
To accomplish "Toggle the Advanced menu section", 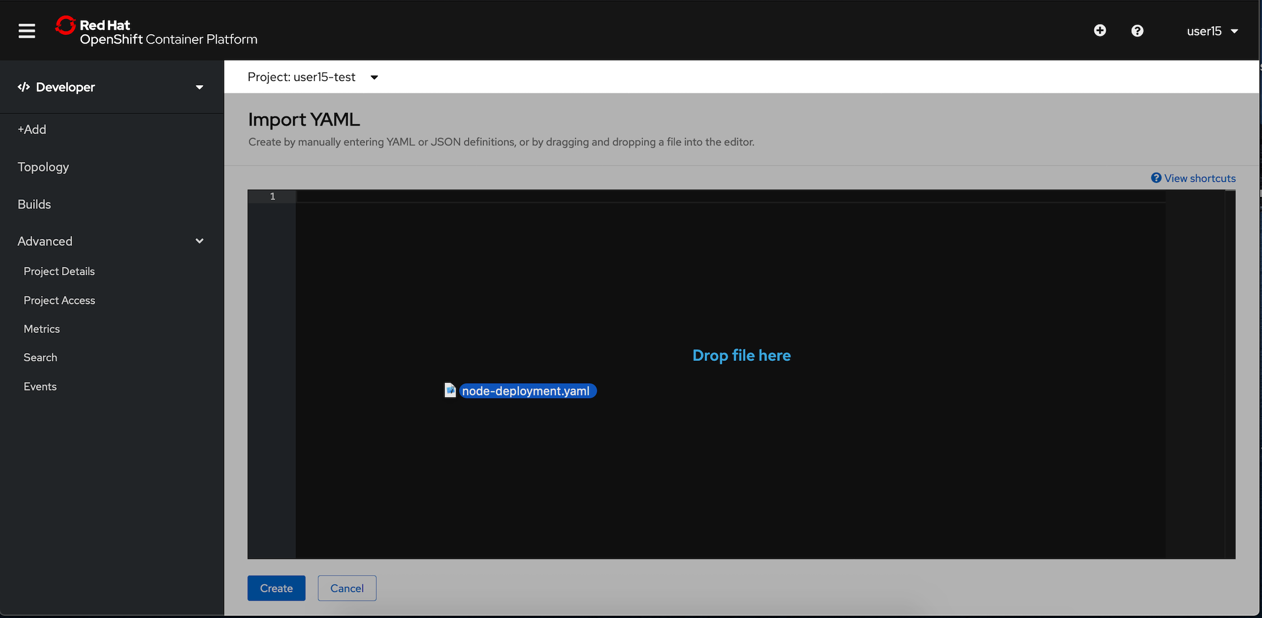I will click(x=113, y=241).
